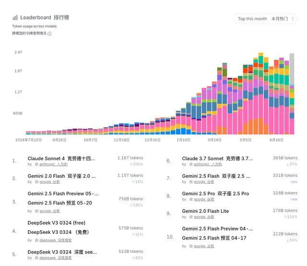Click the Leaderboard bar chart icon
This screenshot has height=266, width=307.
tap(15, 17)
